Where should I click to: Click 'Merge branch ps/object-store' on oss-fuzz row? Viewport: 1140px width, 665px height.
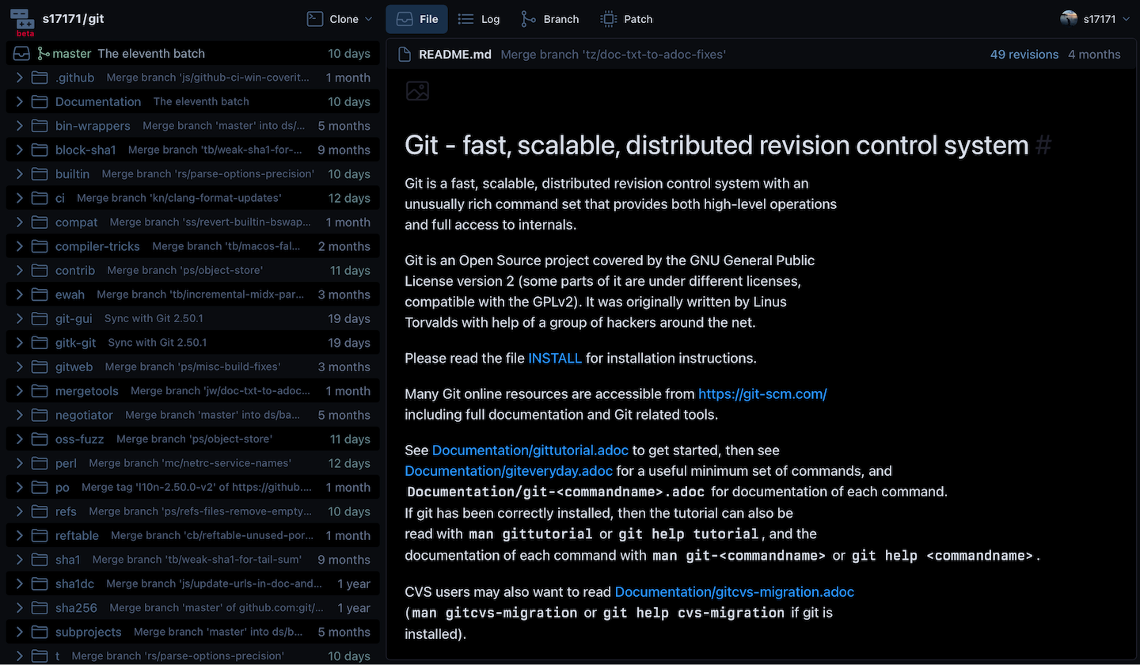pos(194,439)
